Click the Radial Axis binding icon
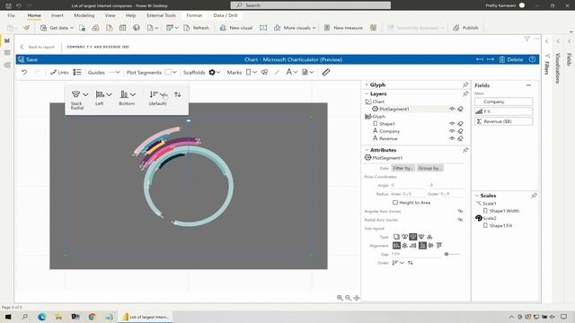Screen dimensions: 575x323 (x=460, y=220)
